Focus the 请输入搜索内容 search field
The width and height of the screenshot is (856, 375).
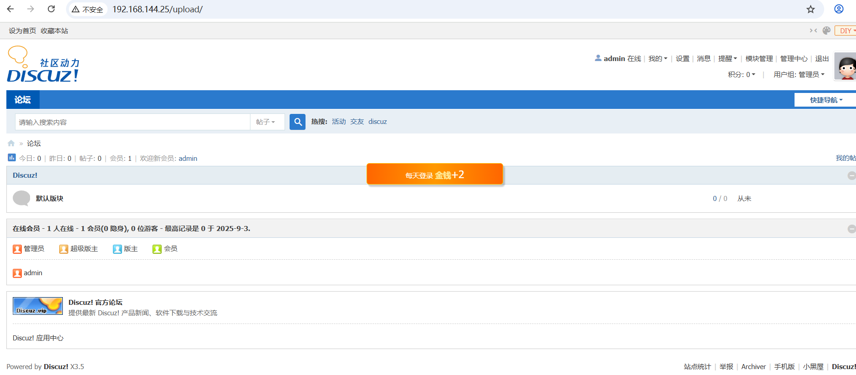[x=132, y=122]
